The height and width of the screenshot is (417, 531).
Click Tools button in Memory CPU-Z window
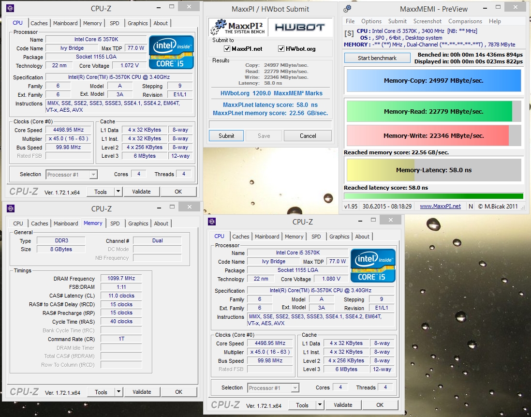[x=101, y=392]
